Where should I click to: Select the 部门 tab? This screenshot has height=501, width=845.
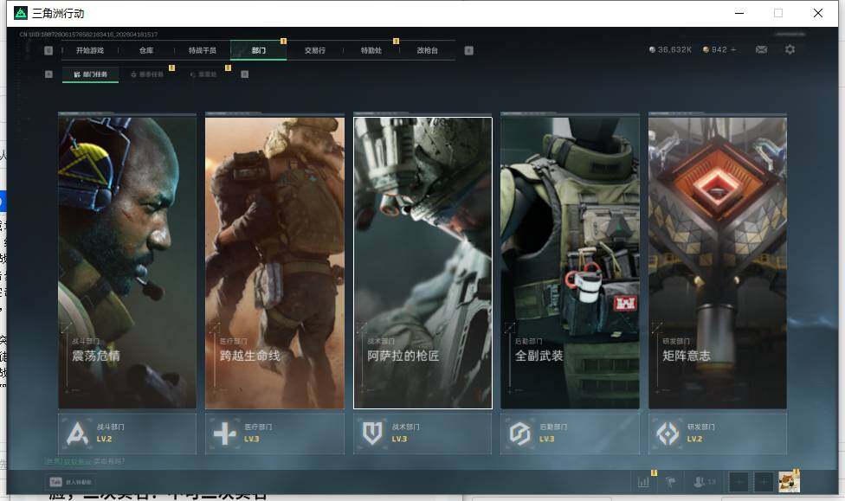point(258,51)
